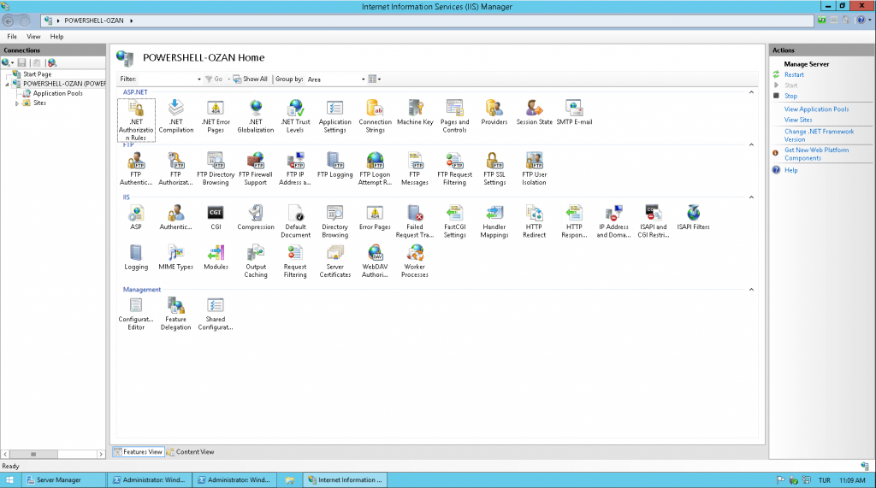Click Change .NET Framework Version link
This screenshot has width=876, height=488.
tap(819, 136)
